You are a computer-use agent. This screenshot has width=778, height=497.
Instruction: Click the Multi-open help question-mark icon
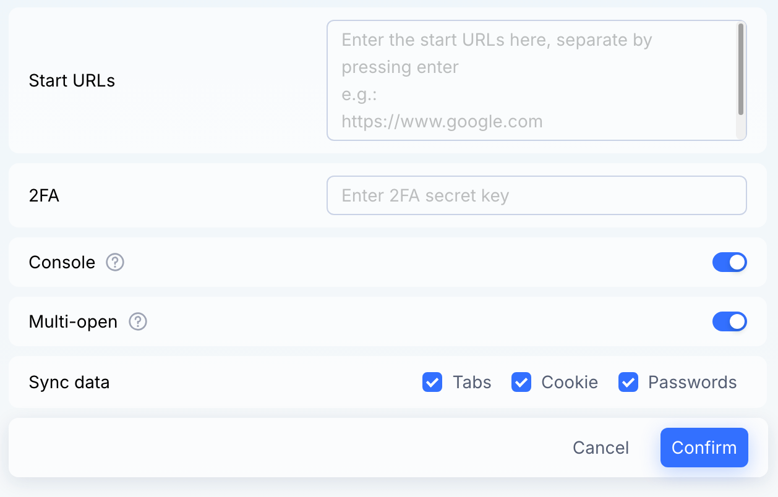point(138,322)
